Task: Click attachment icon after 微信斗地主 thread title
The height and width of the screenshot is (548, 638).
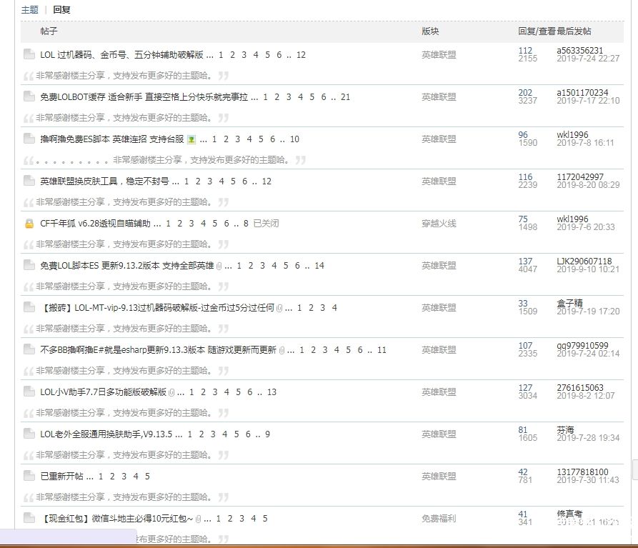Action: [x=199, y=519]
